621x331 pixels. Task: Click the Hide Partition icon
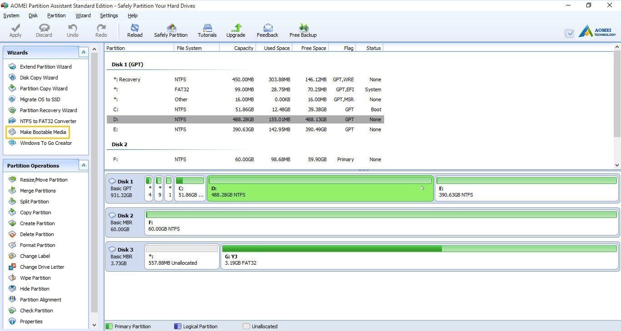click(x=12, y=289)
